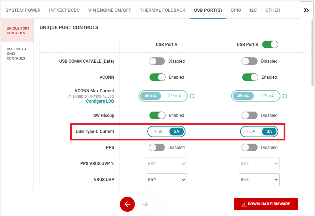Select 275mA VCONN max current for Port B
The width and height of the screenshot is (315, 216).
point(267,96)
